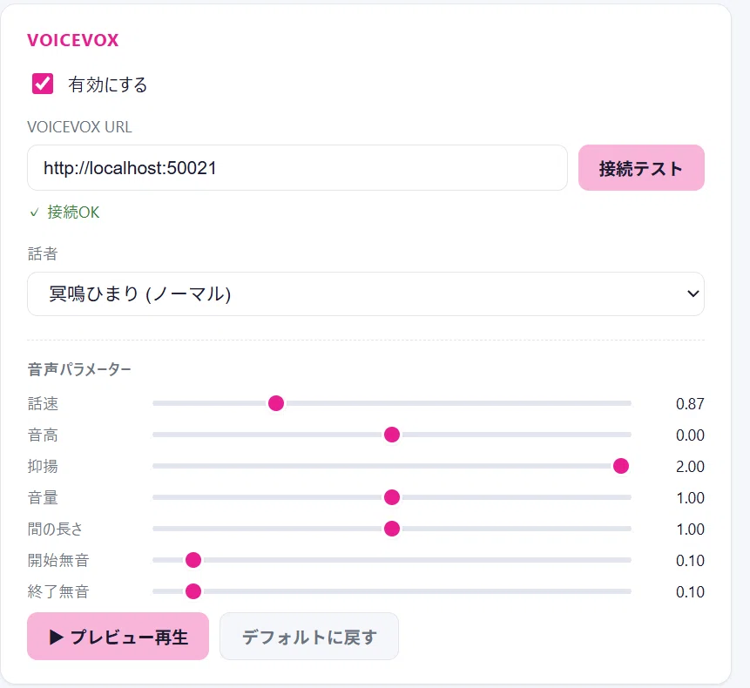This screenshot has width=750, height=688.
Task: Click the 音量 volume slider handle
Action: pos(392,497)
